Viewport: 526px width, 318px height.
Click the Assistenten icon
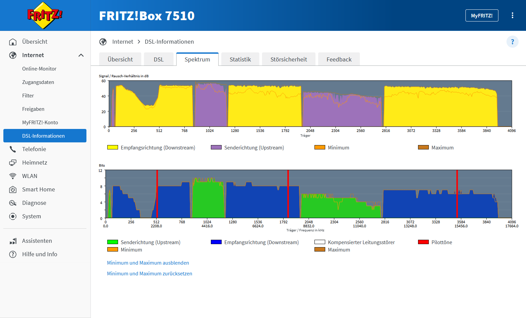coord(13,241)
